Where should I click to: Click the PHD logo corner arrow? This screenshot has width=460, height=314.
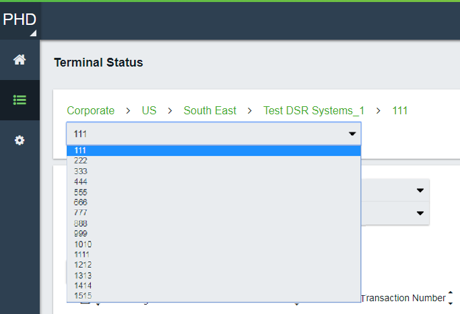tap(33, 33)
